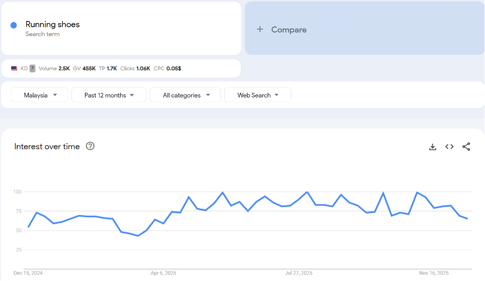Image resolution: width=485 pixels, height=281 pixels.
Task: Download the Interest over time data
Action: [x=432, y=147]
